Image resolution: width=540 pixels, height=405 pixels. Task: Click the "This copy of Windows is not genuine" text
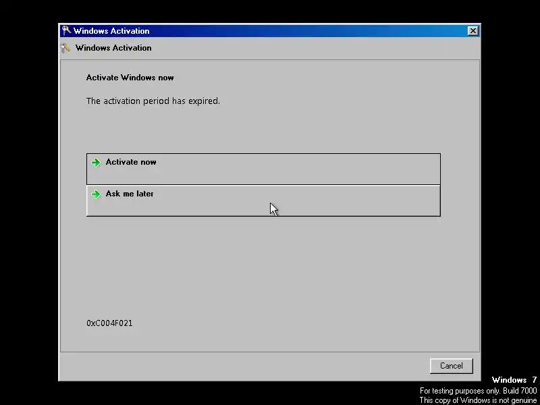coord(478,400)
